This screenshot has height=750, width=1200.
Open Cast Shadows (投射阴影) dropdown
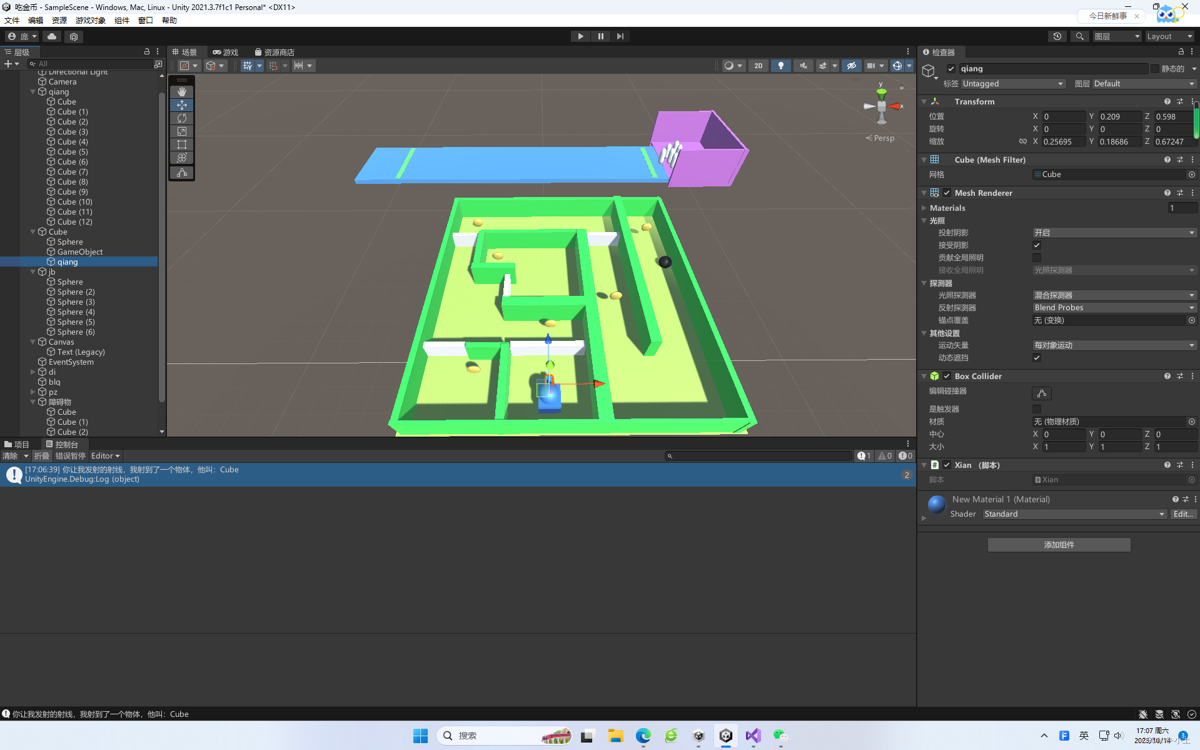(1114, 233)
